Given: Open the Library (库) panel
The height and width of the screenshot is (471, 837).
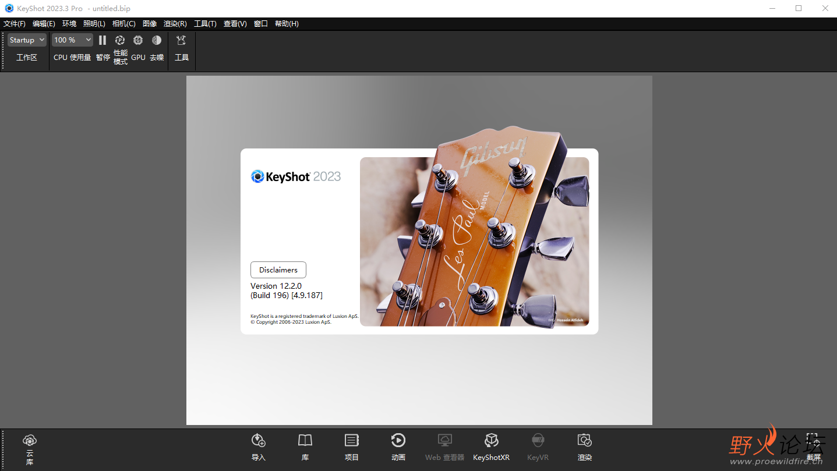Looking at the screenshot, I should (305, 440).
